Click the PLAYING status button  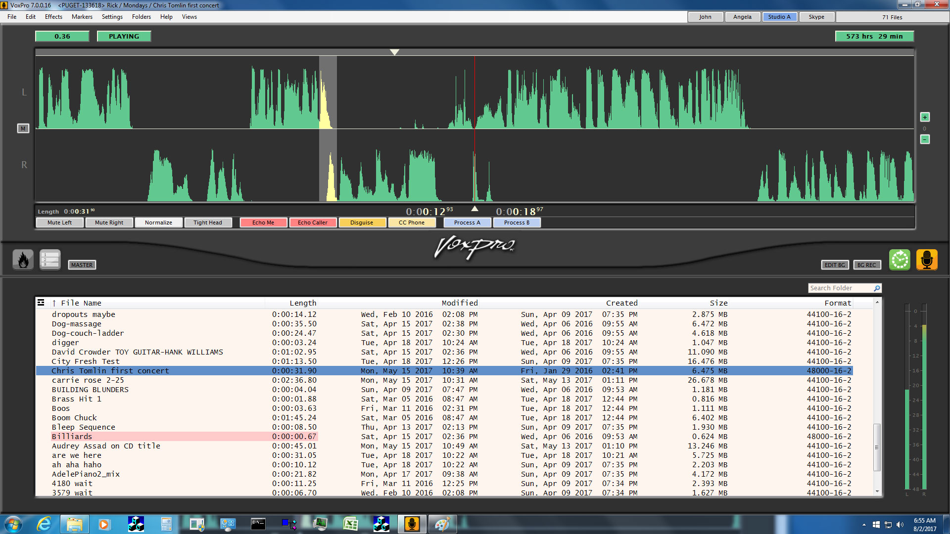point(124,36)
